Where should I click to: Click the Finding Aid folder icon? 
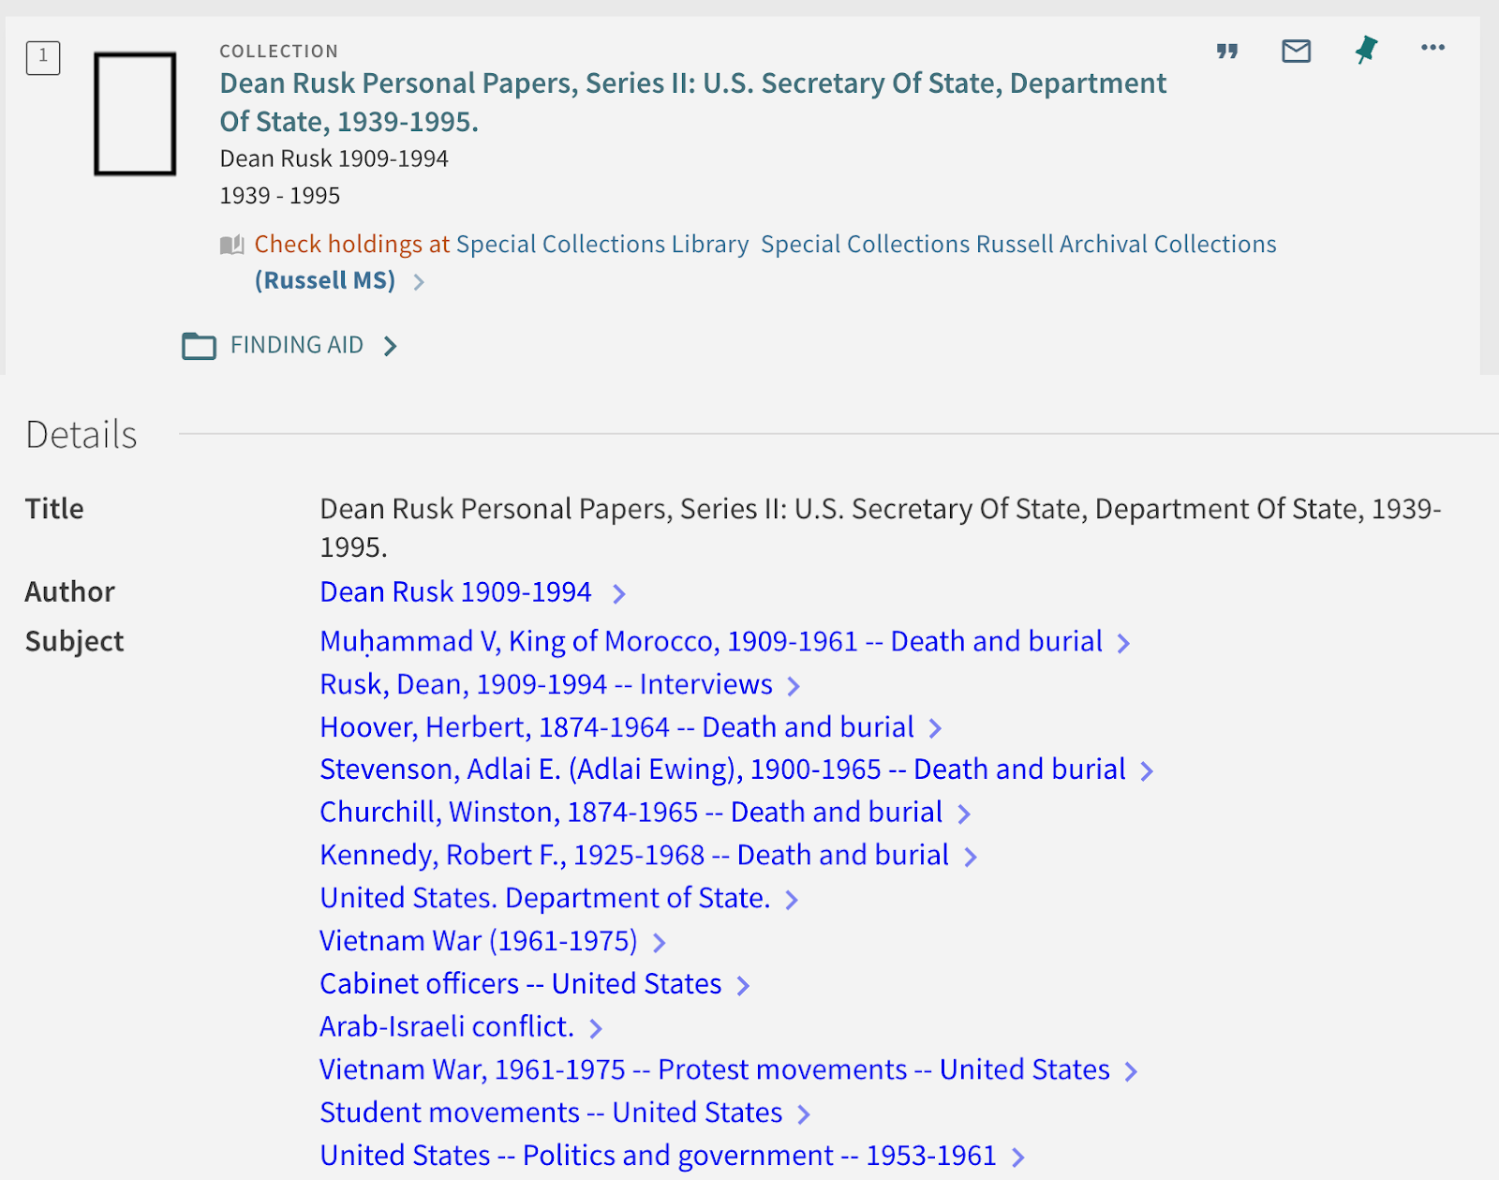pyautogui.click(x=199, y=346)
